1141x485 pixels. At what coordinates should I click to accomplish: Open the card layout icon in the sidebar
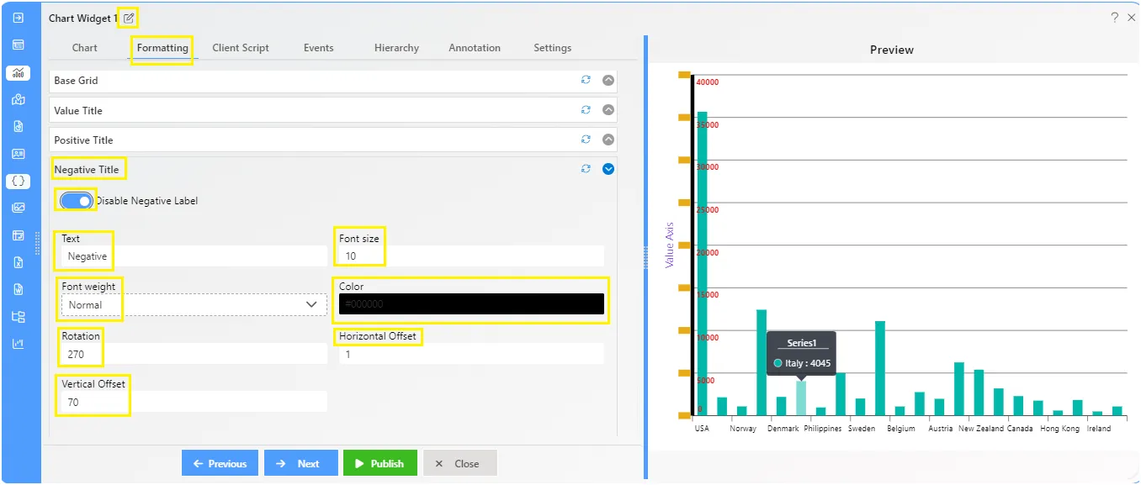19,45
